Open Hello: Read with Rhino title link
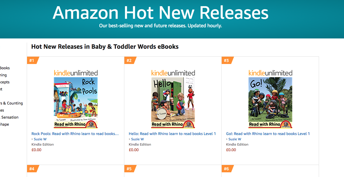344x177 pixels. pos(172,134)
